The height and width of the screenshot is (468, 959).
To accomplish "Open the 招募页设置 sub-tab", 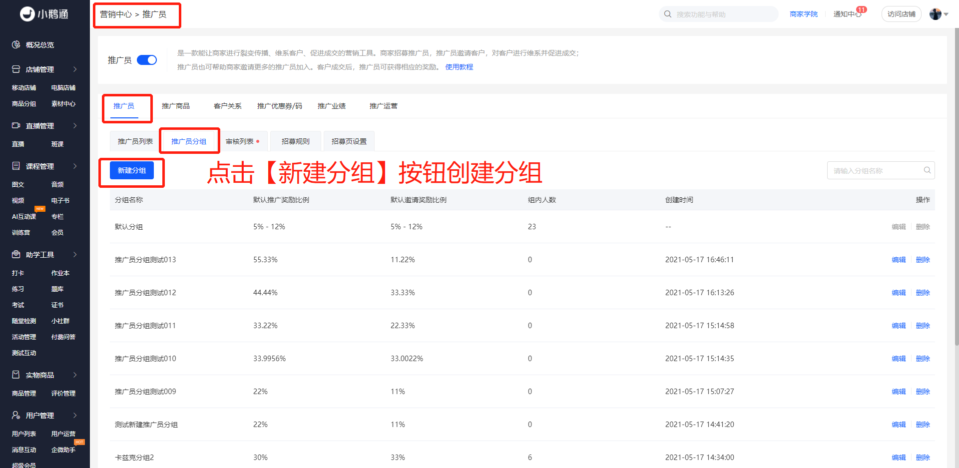I will (x=349, y=141).
